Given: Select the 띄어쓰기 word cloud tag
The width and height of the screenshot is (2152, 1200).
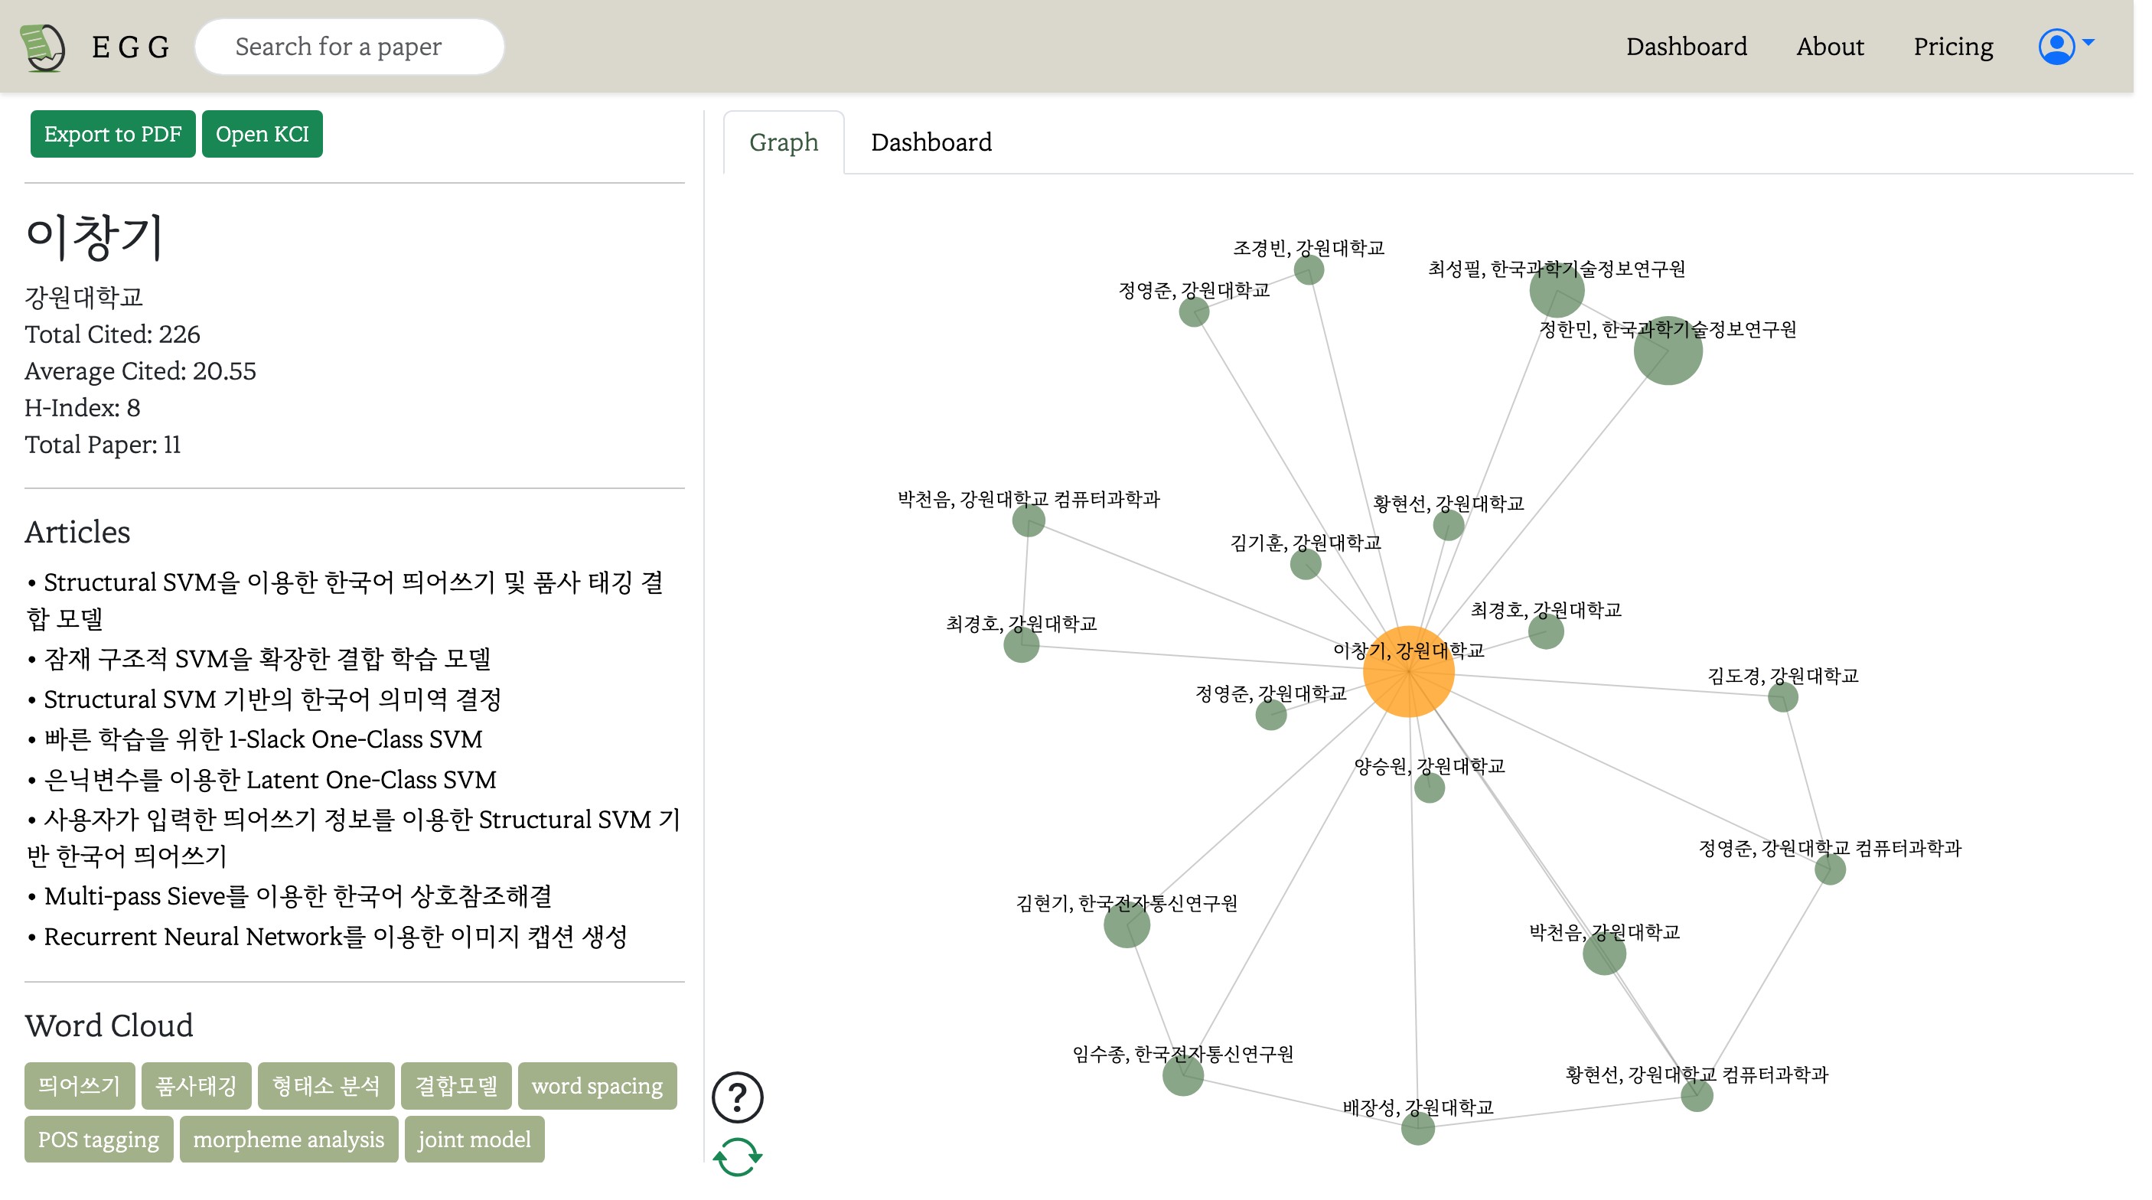Looking at the screenshot, I should [x=79, y=1085].
